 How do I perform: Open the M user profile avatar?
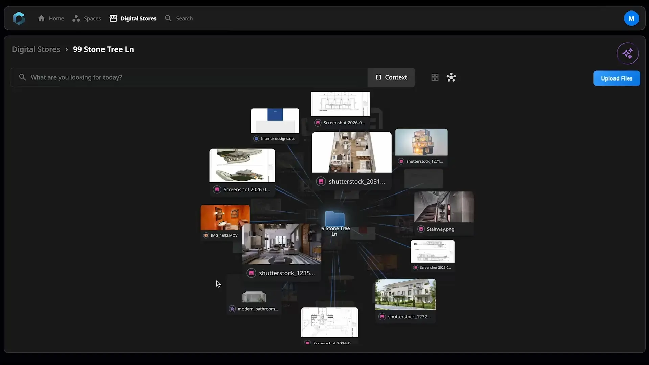(x=631, y=18)
